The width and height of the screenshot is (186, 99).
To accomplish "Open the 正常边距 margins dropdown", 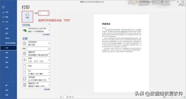I will click(x=36, y=79).
